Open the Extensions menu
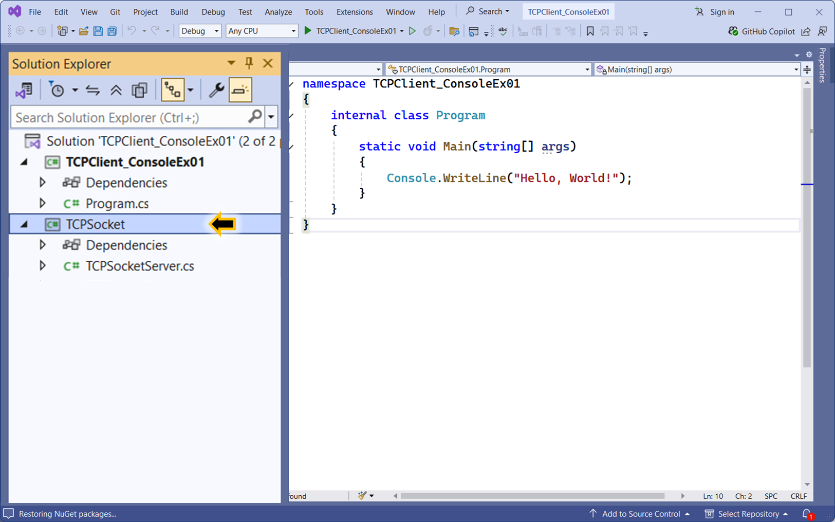Image resolution: width=835 pixels, height=522 pixels. [x=355, y=12]
